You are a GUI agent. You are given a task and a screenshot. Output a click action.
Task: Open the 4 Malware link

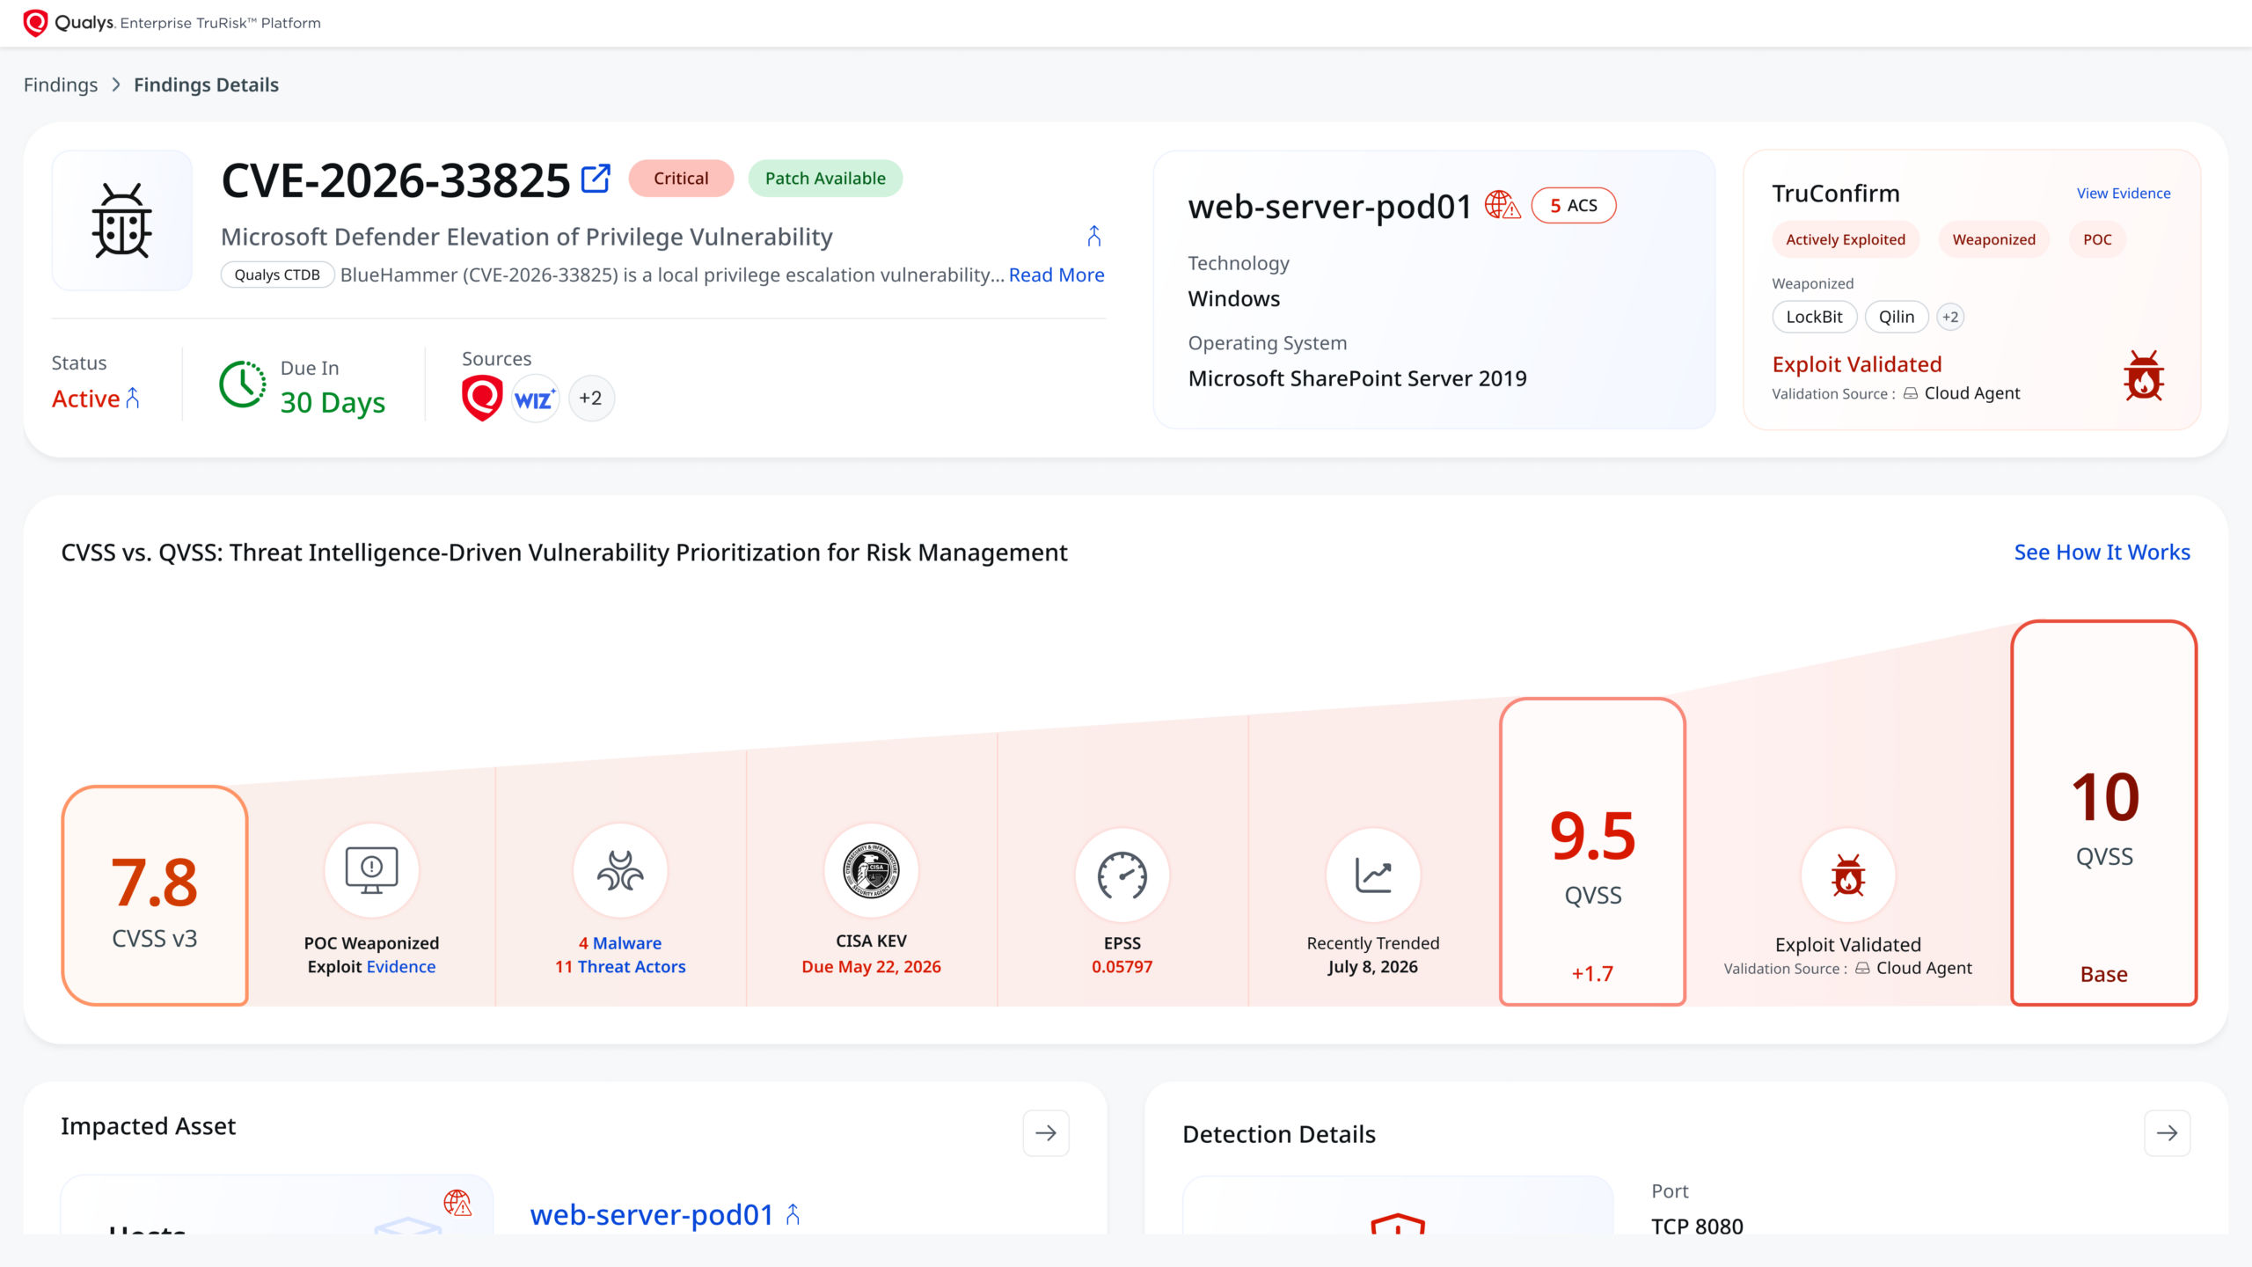click(620, 943)
